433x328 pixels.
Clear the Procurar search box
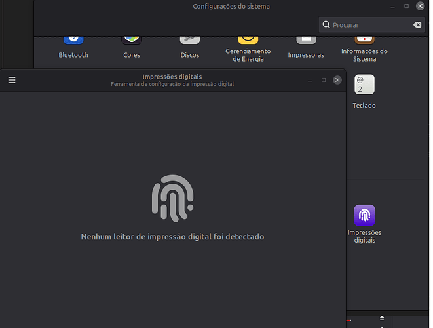[x=417, y=25]
